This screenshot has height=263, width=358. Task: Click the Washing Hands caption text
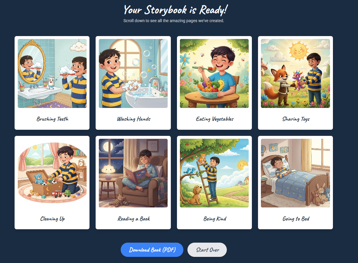[x=134, y=119]
